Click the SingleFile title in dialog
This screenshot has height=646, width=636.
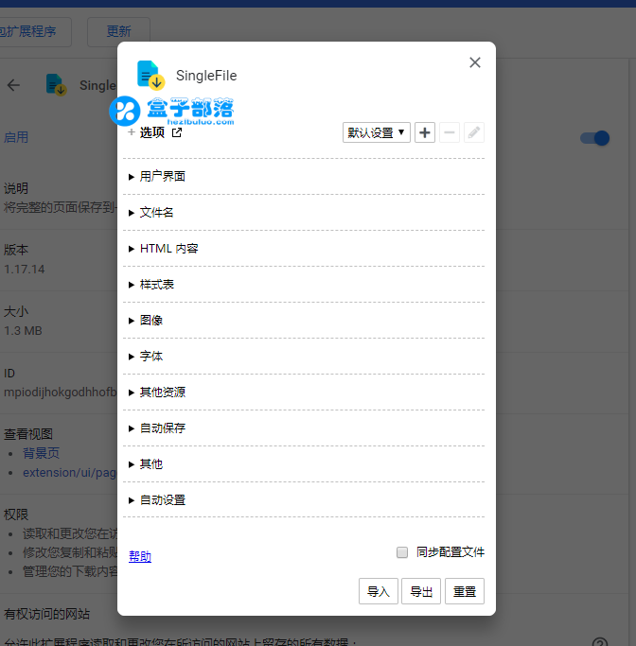pyautogui.click(x=206, y=76)
